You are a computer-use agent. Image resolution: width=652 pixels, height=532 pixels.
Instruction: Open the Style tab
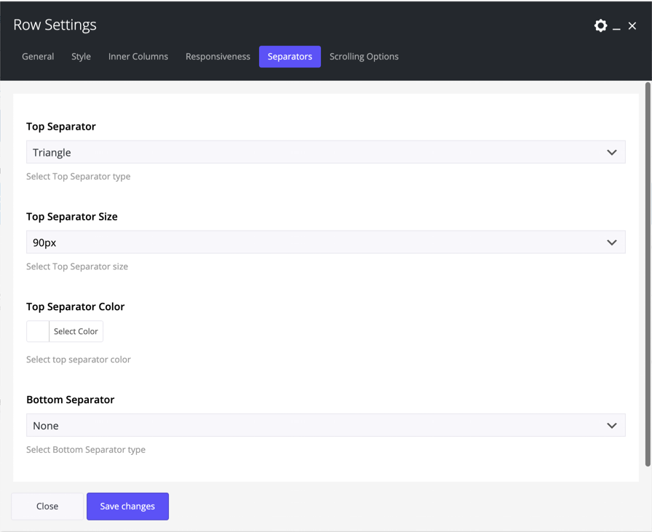tap(81, 57)
